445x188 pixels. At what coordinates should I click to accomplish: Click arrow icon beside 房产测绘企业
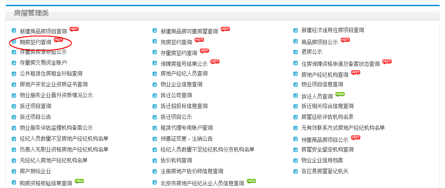tap(14, 171)
